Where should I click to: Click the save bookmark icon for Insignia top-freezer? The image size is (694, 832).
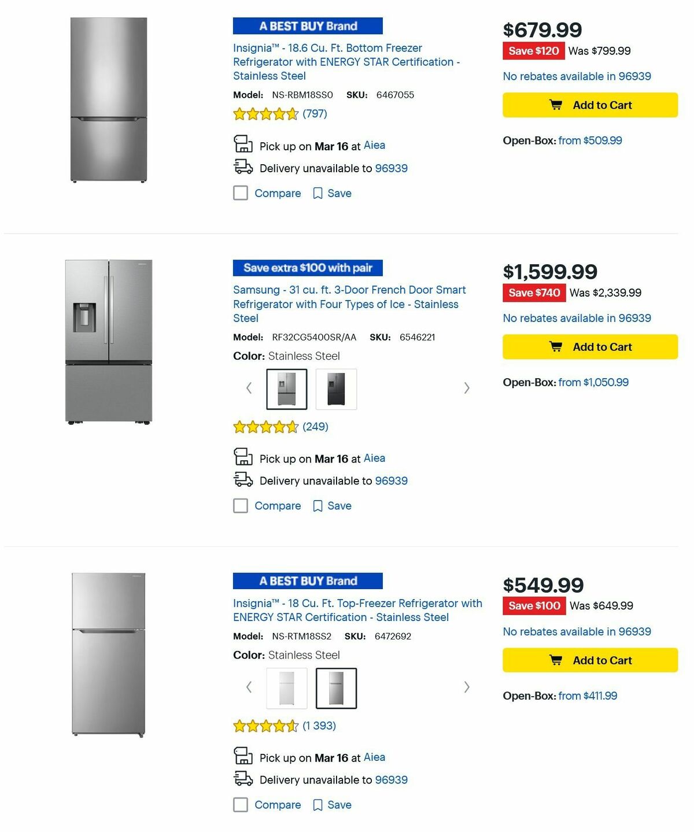[318, 804]
